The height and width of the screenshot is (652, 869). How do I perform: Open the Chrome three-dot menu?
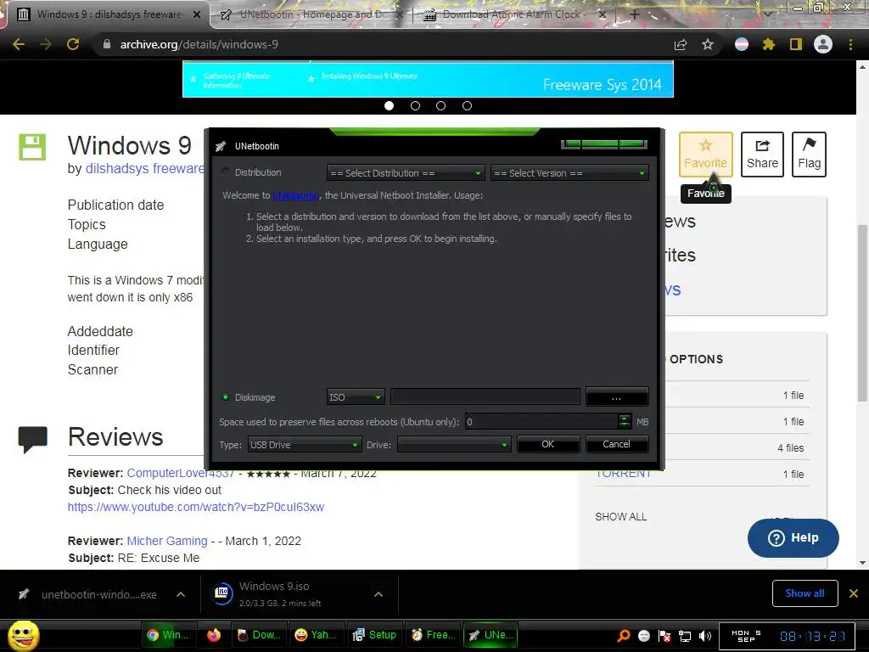tap(850, 44)
